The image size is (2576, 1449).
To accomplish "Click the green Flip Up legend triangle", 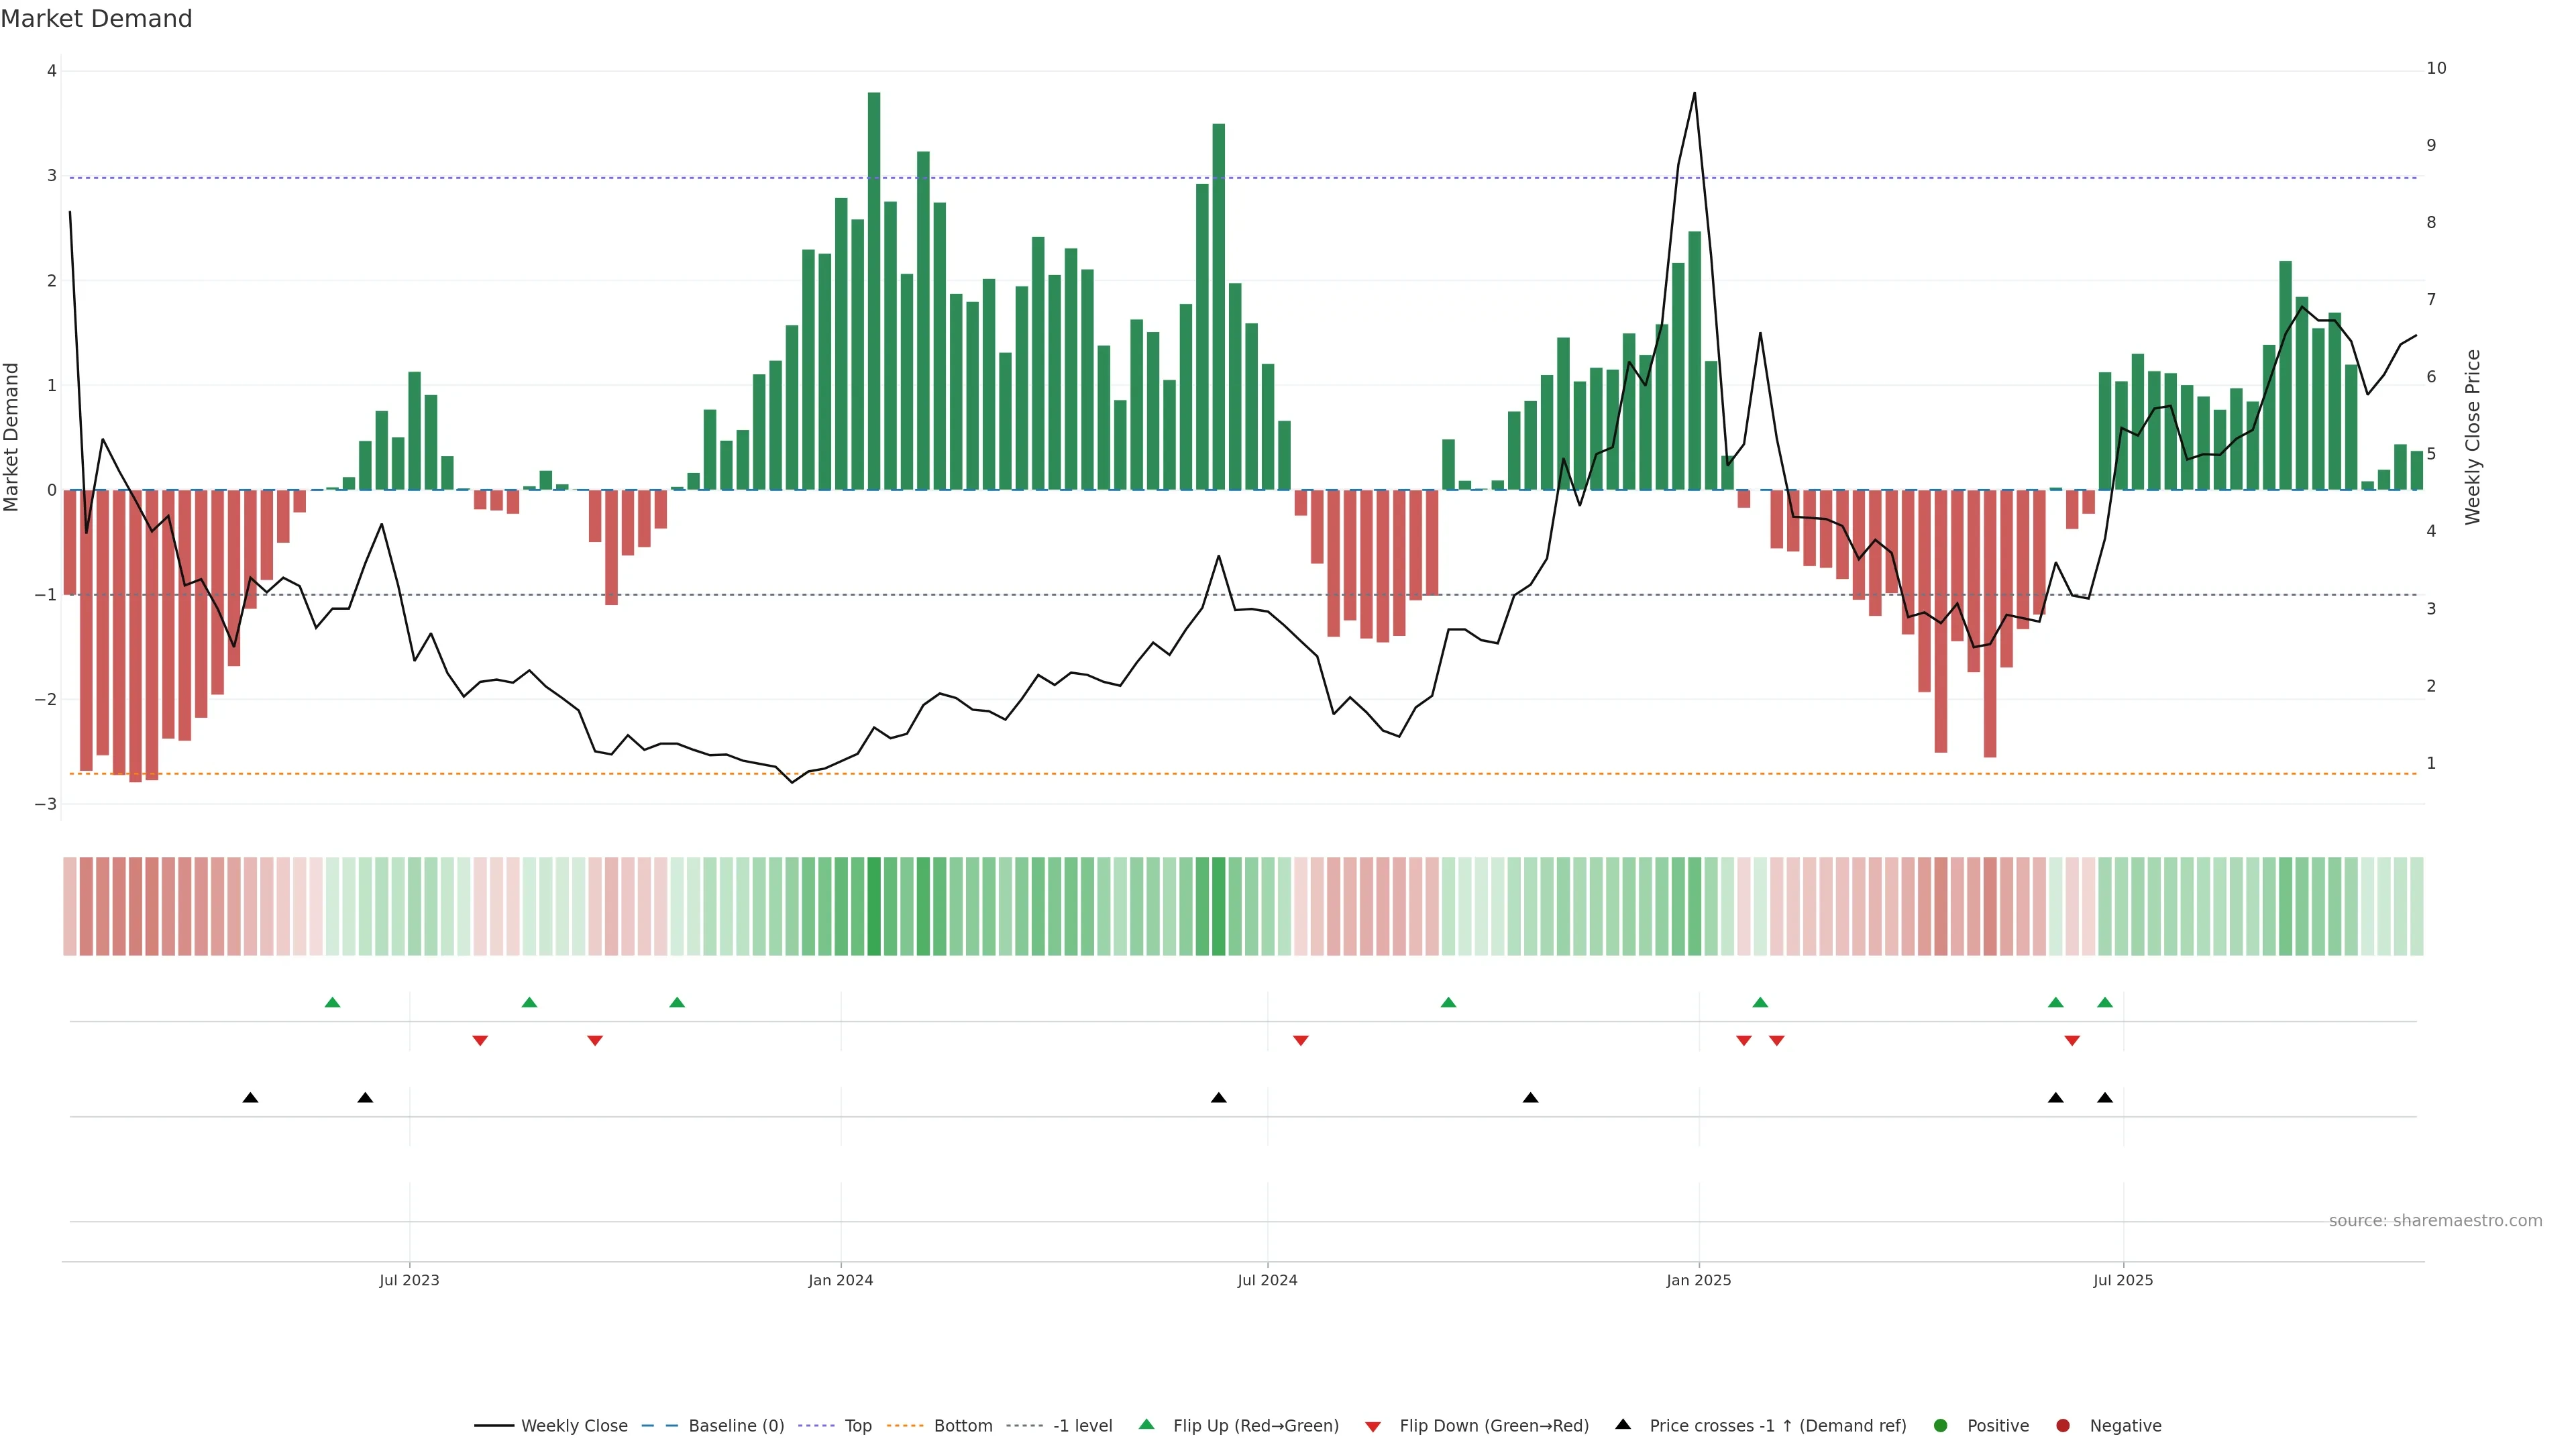I will pos(1147,1425).
